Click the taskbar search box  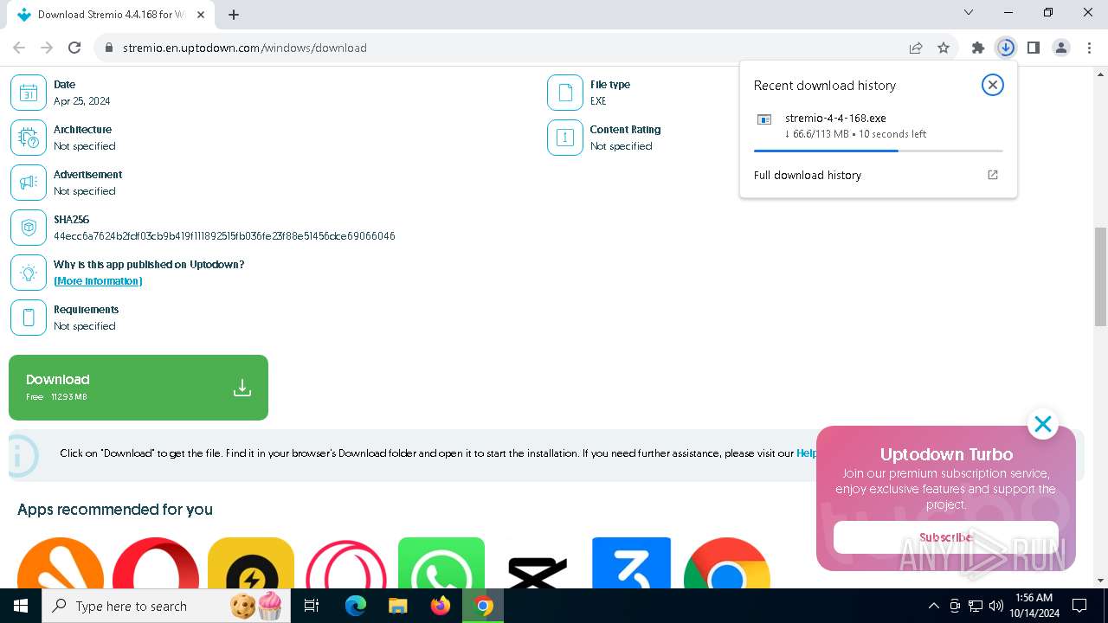[164, 606]
